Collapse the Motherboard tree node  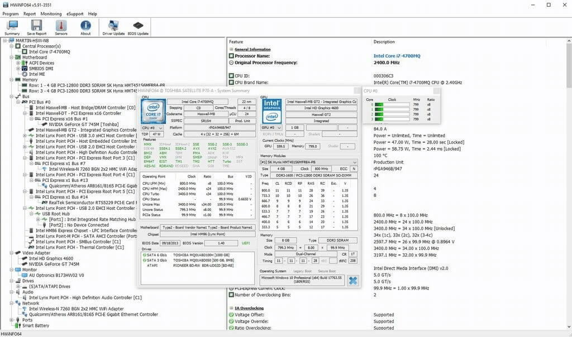click(12, 57)
